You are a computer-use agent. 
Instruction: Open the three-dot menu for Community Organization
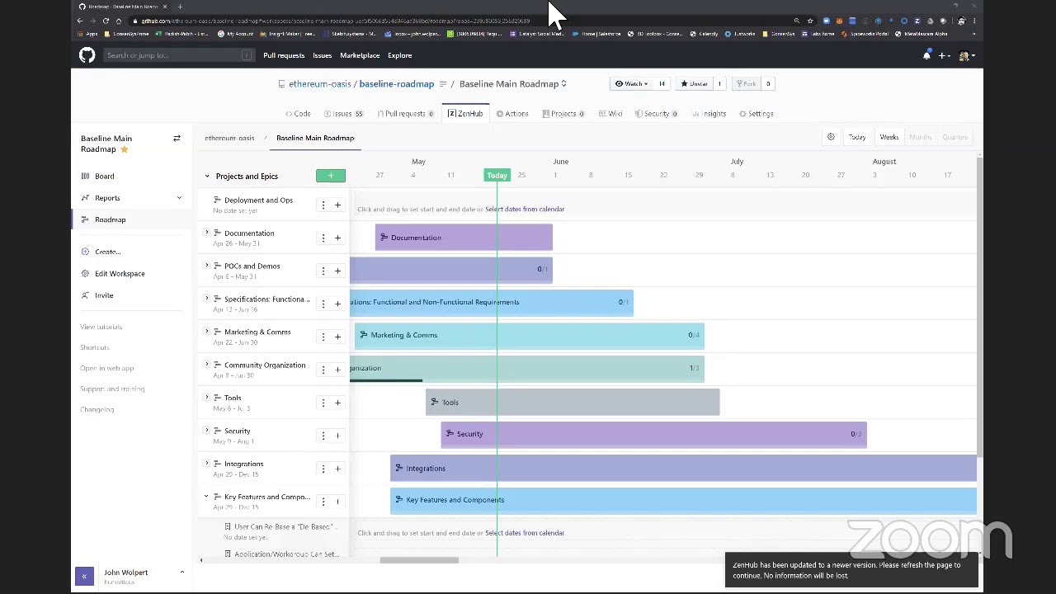pos(323,370)
